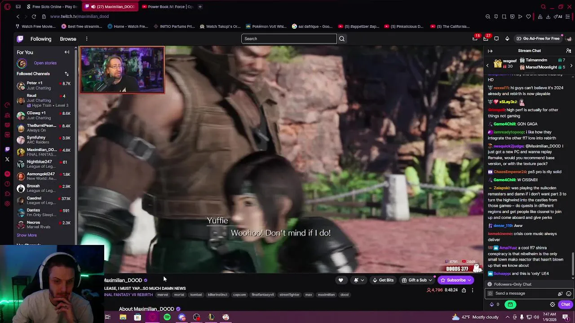
Task: Open Peter +1 channel in sidebar
Action: [x=44, y=86]
